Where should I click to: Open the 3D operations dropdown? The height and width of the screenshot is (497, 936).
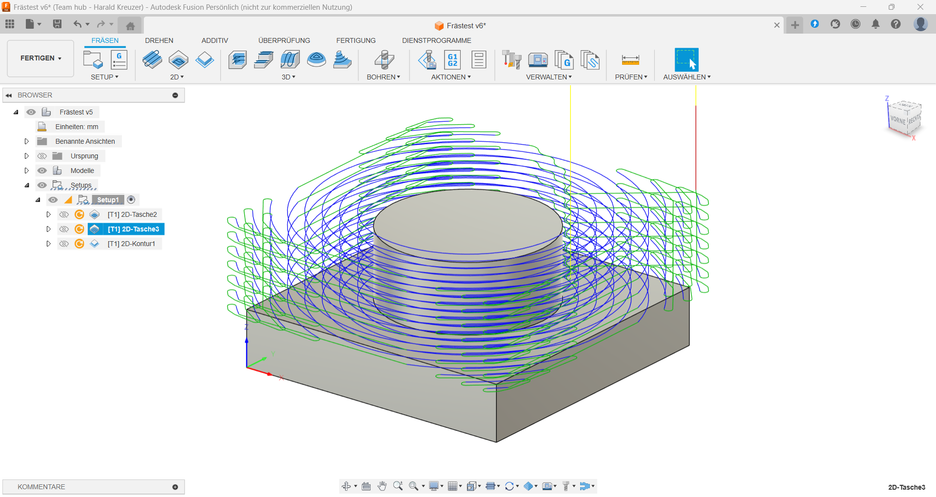[289, 77]
